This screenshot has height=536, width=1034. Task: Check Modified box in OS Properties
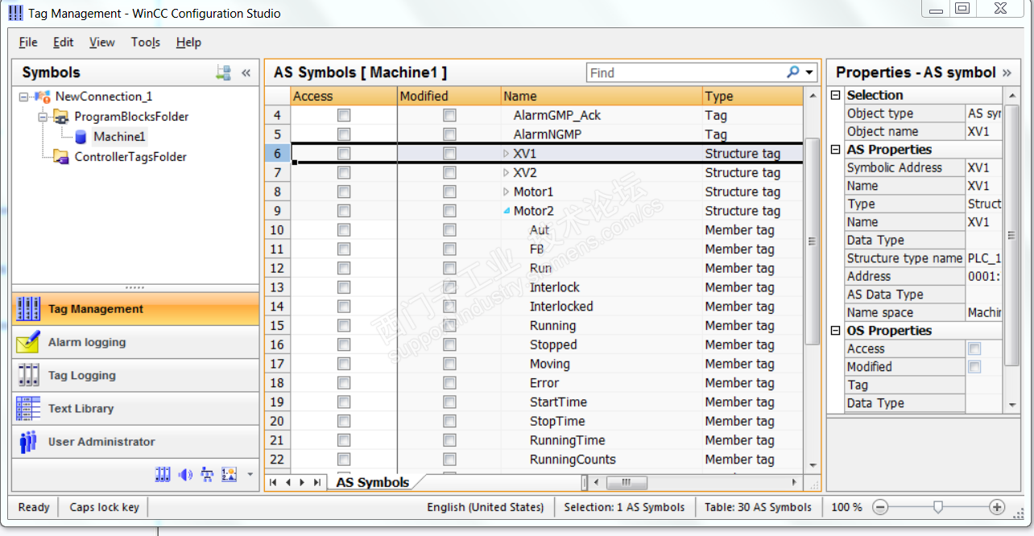coord(974,367)
